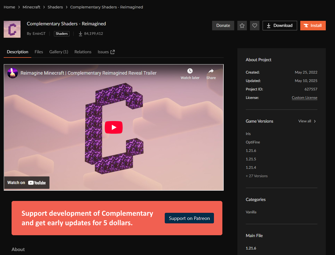Select the 1.21.4 game version
This screenshot has height=255, width=335.
pos(251,167)
